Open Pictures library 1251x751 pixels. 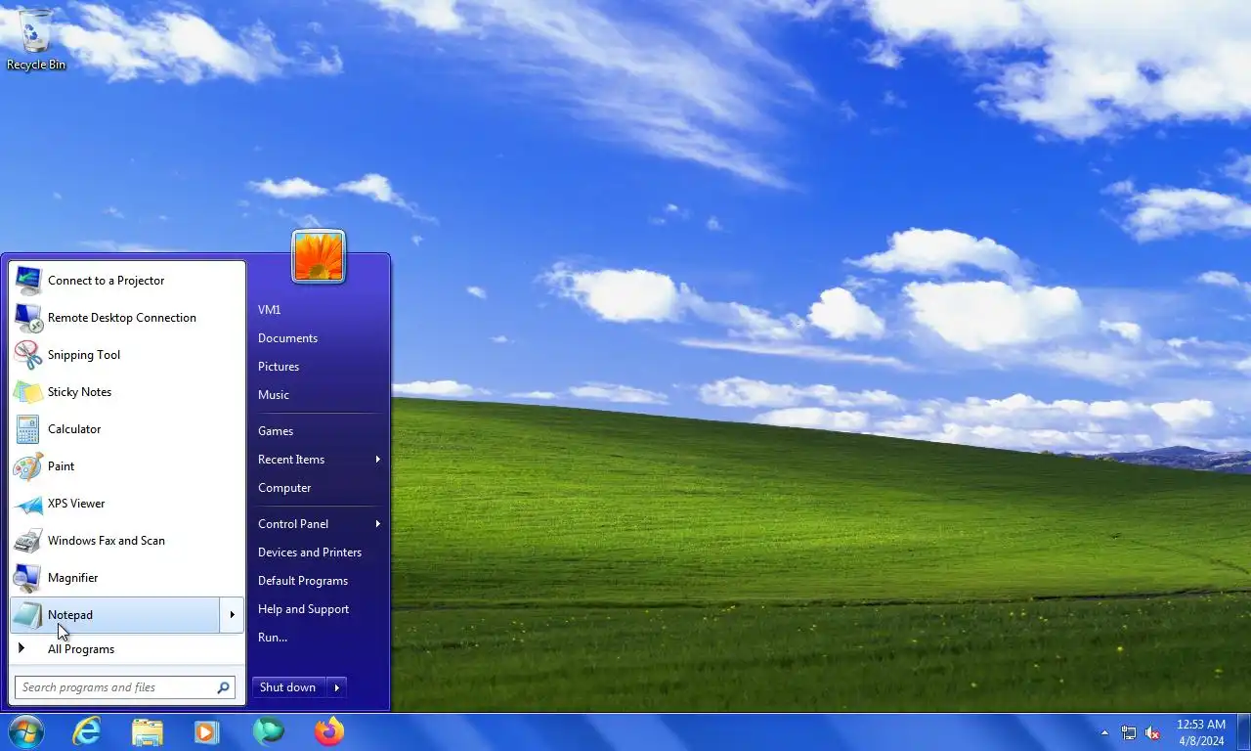pyautogui.click(x=279, y=367)
